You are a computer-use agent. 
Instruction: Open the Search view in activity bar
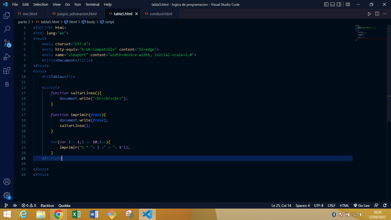pyautogui.click(x=7, y=29)
